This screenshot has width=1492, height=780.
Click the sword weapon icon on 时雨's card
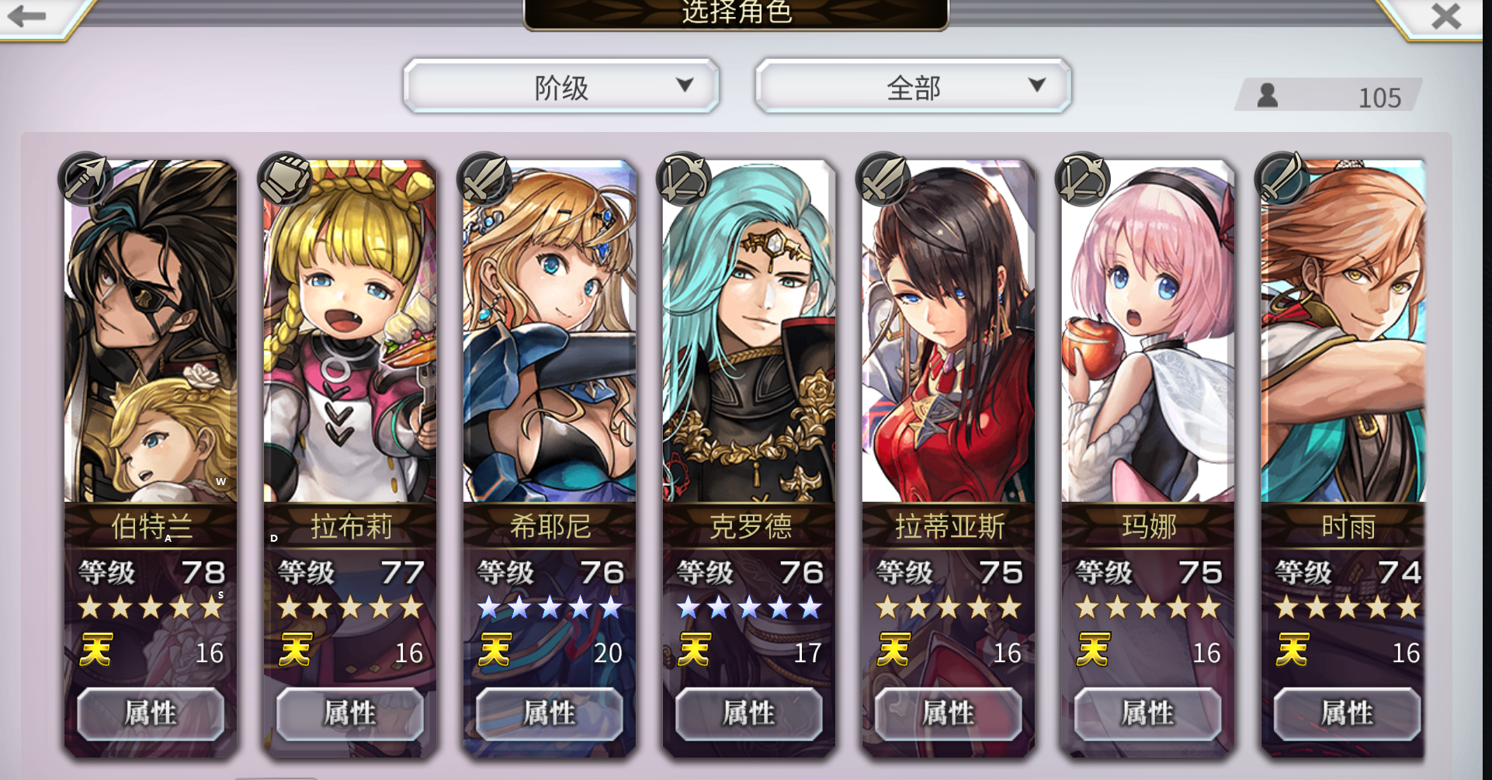pos(1282,179)
